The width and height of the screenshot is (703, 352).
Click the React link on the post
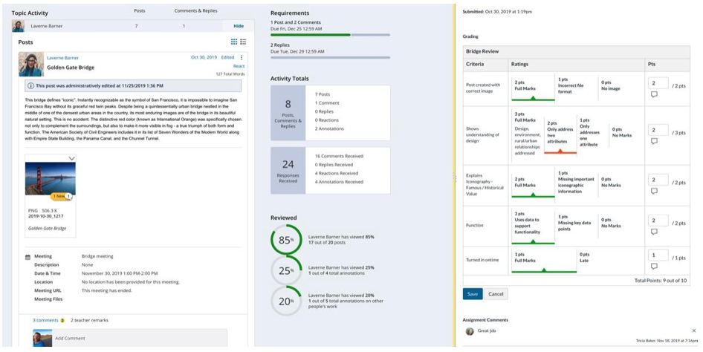coord(239,66)
